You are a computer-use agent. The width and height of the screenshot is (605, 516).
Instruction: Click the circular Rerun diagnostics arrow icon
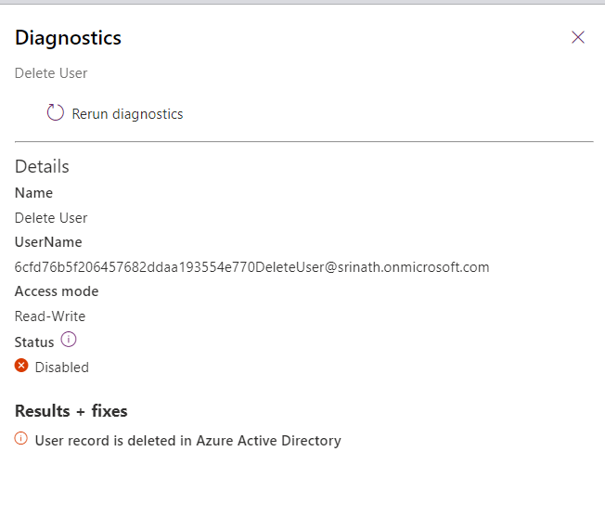(56, 113)
